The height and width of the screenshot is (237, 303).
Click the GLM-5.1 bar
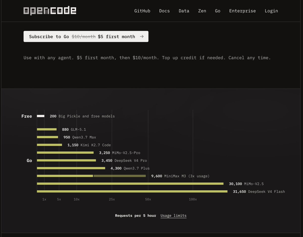tap(47, 129)
